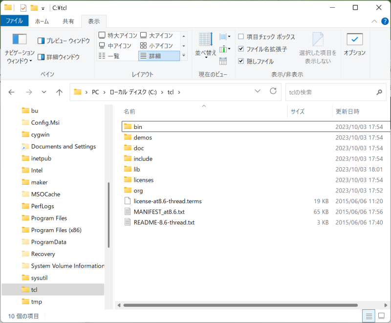
Task: Open the Navigation pane (ナビゲーション ウィンドウ) menu
Action: click(x=20, y=48)
